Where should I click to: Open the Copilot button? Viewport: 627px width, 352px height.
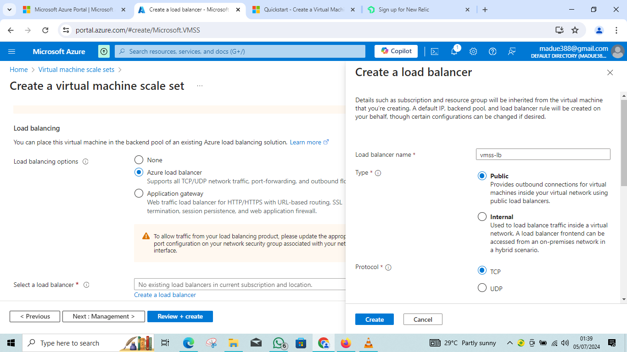point(396,51)
